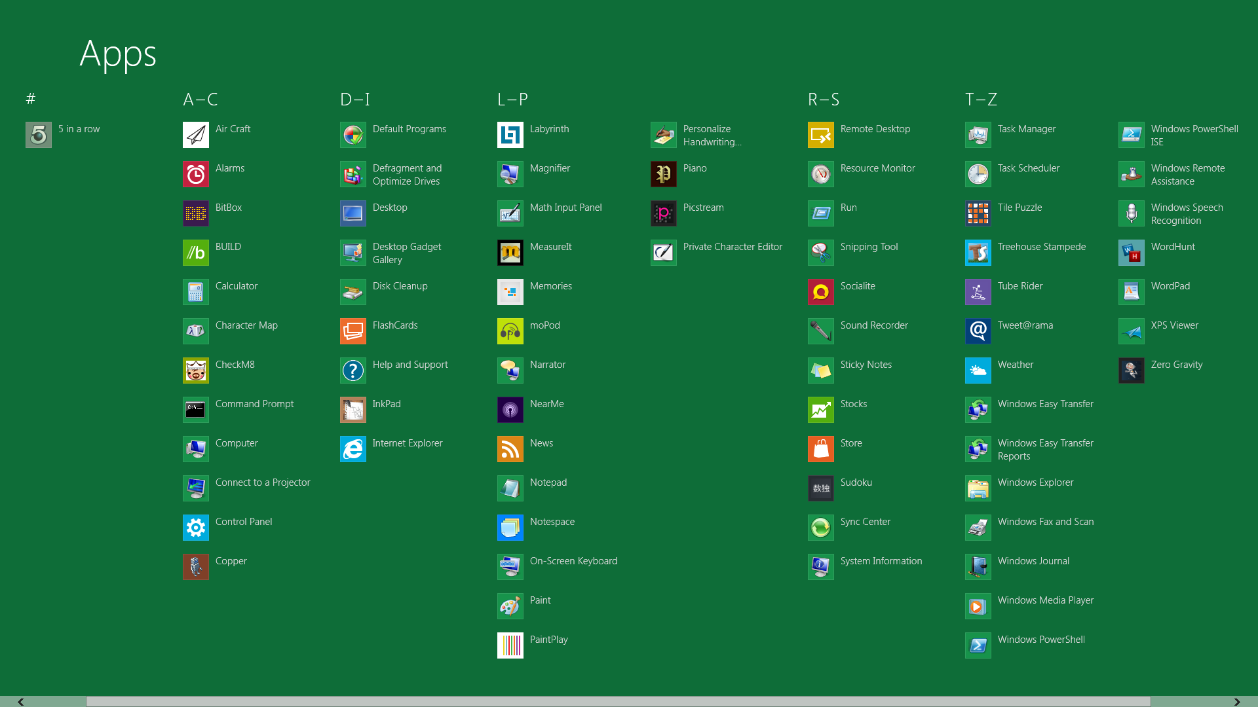Image resolution: width=1258 pixels, height=707 pixels.
Task: Click the scrollbar left arrow
Action: click(x=21, y=701)
